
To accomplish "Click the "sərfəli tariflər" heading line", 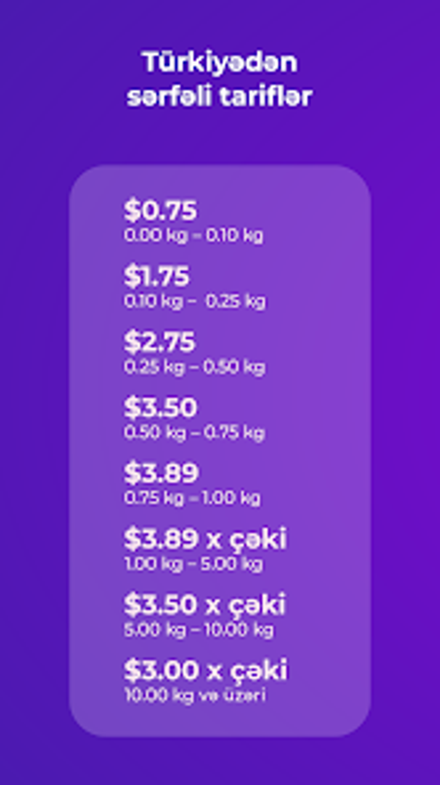I will coord(220,96).
